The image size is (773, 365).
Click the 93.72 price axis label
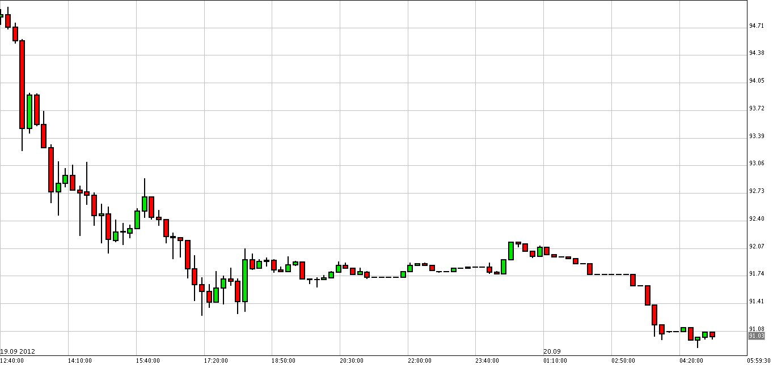[x=757, y=108]
